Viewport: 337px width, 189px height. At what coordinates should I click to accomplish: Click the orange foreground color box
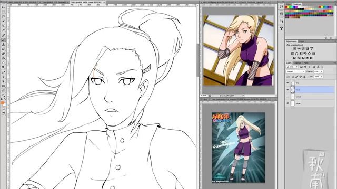3,103
